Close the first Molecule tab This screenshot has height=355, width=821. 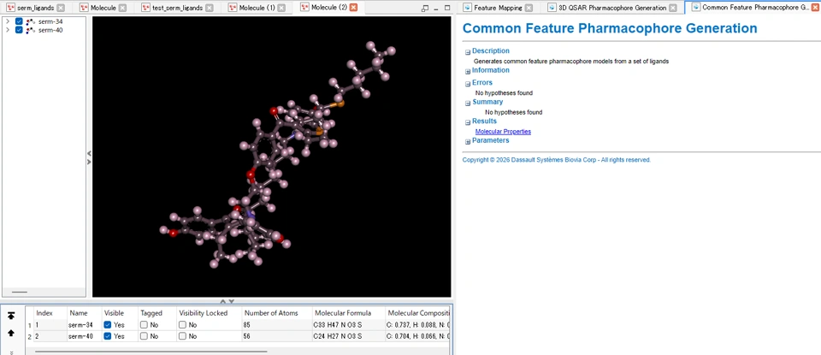pos(122,8)
